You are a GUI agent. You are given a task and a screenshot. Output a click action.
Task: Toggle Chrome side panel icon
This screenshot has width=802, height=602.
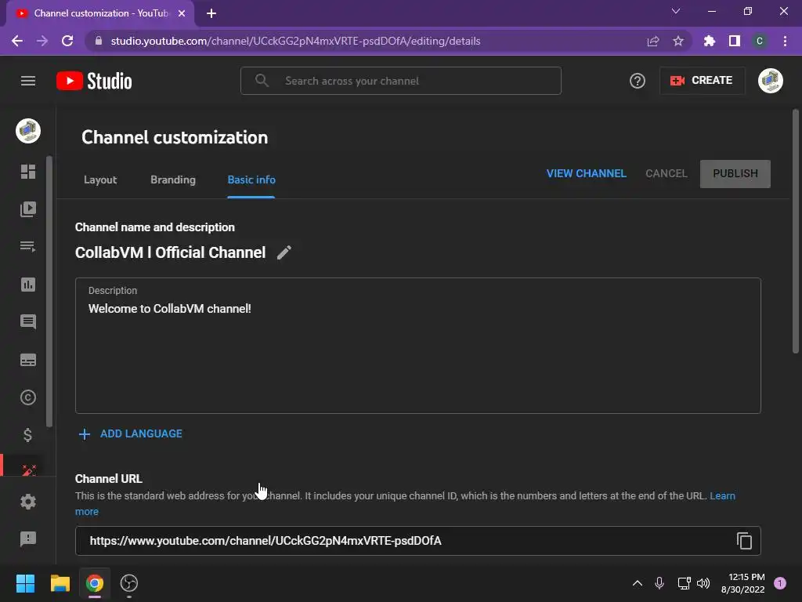coord(735,41)
